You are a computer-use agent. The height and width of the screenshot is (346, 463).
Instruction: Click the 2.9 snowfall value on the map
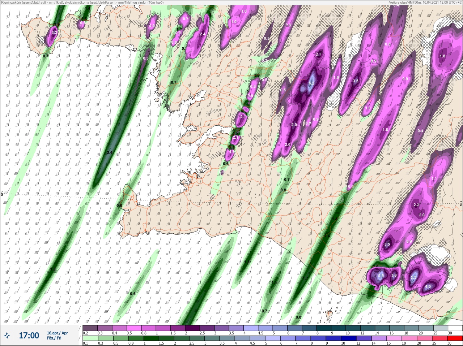click(x=294, y=125)
